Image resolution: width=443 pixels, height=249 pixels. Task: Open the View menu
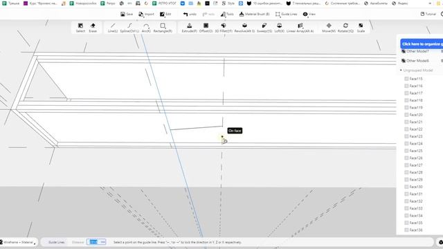tap(309, 14)
